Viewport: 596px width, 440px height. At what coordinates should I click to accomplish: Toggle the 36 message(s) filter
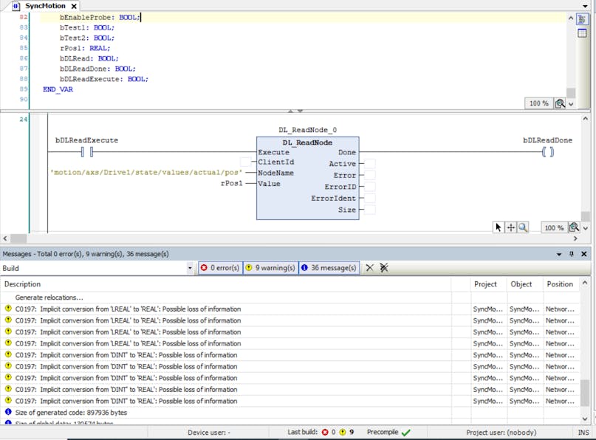click(x=329, y=268)
